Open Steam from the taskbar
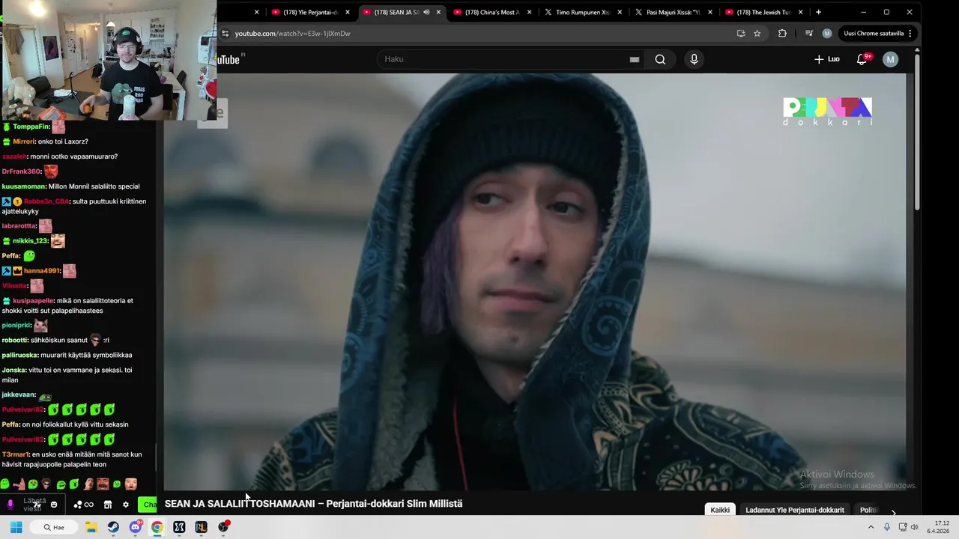The image size is (959, 539). coord(113,527)
